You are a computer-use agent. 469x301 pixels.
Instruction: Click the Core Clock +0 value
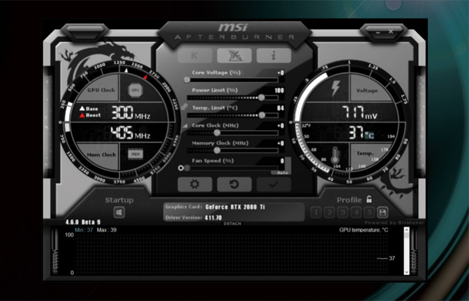coord(281,126)
